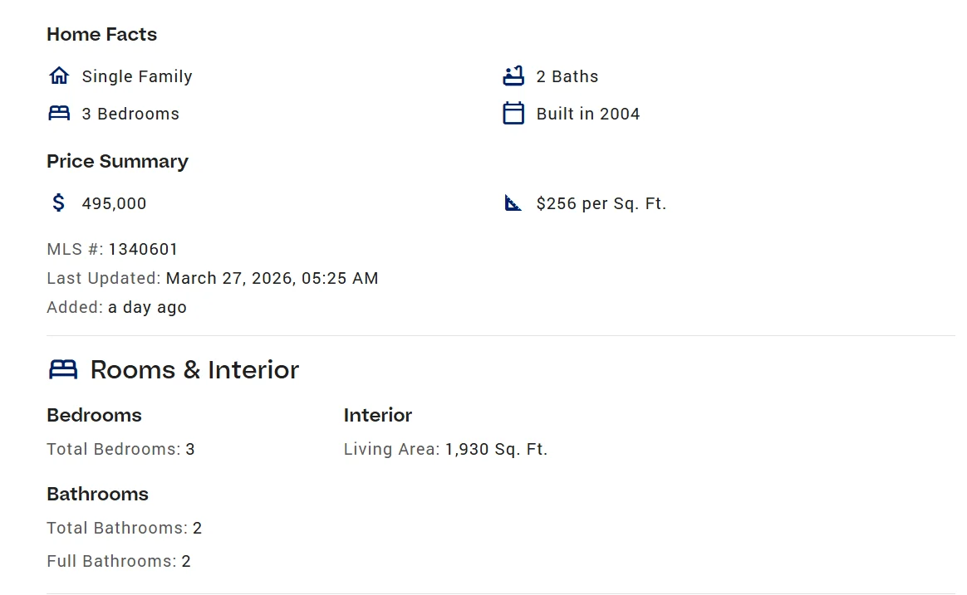Click the bed icon in Rooms & Interior heading
The image size is (967, 595).
(x=63, y=369)
